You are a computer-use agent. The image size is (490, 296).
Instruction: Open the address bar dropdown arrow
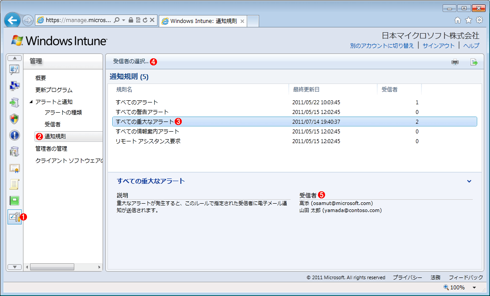tap(124, 20)
